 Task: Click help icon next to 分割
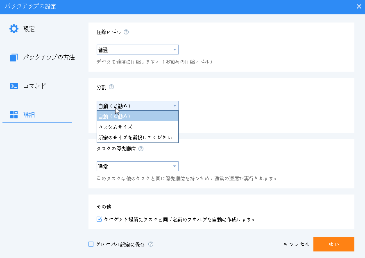[x=111, y=87]
